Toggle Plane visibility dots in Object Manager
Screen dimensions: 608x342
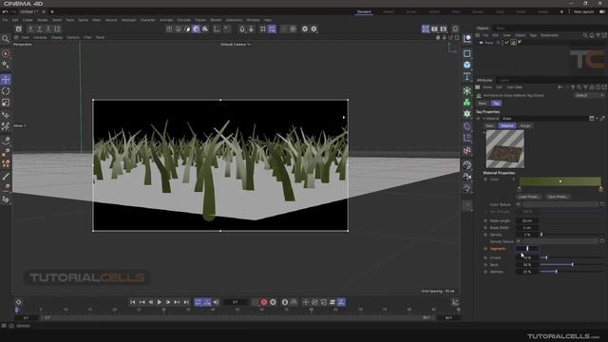(x=503, y=43)
